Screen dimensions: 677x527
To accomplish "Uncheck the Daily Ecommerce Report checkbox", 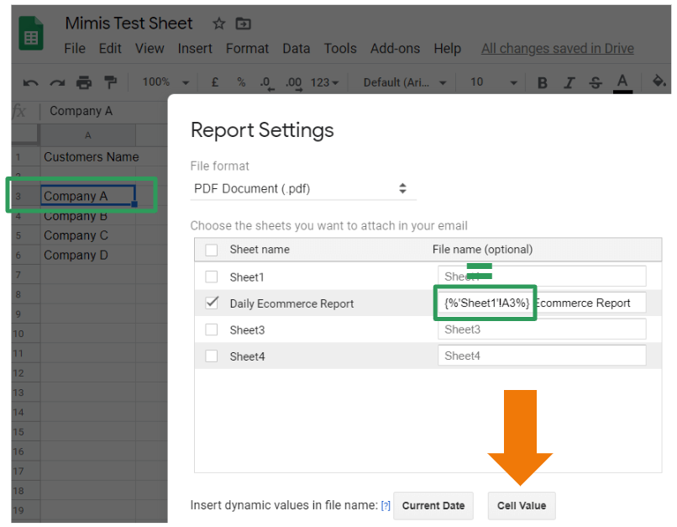I will 212,303.
